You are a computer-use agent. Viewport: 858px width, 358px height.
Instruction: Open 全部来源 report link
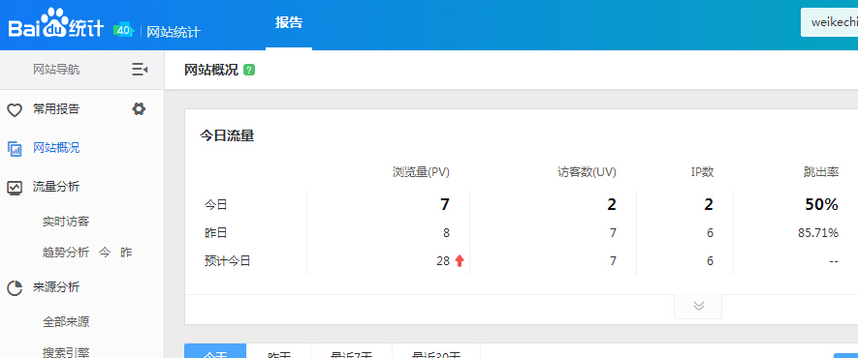(x=66, y=322)
